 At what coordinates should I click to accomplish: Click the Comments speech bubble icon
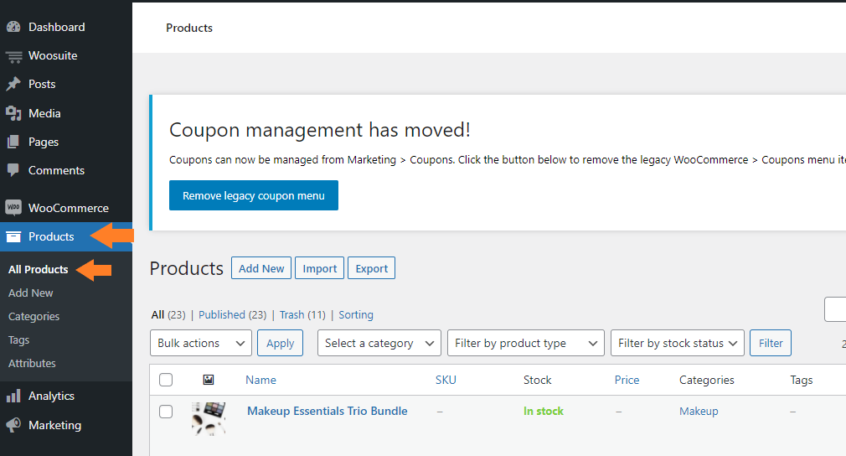click(x=13, y=170)
